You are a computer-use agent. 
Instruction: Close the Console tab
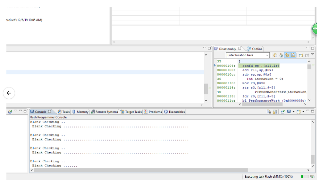coord(49,111)
